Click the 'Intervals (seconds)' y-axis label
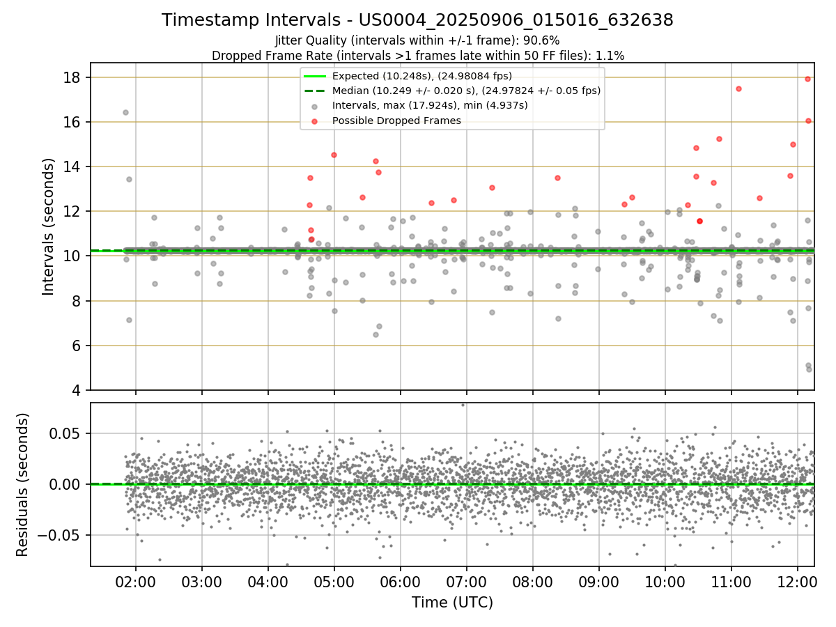 click(x=48, y=226)
